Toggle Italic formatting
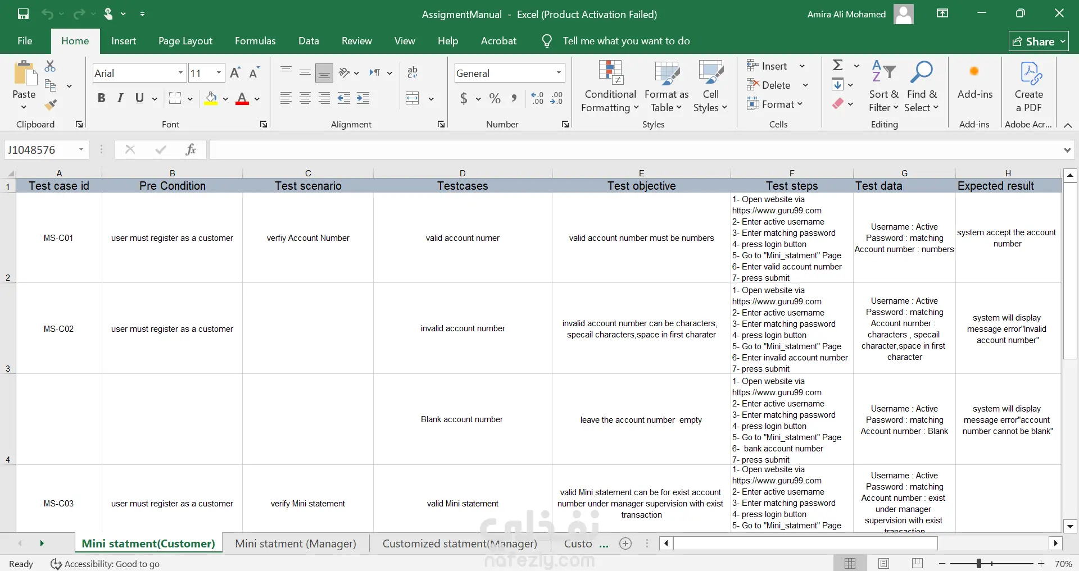 point(120,99)
